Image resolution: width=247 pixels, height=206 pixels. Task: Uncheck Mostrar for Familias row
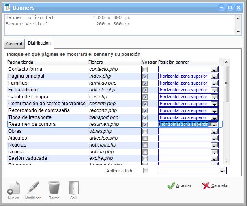point(145,83)
